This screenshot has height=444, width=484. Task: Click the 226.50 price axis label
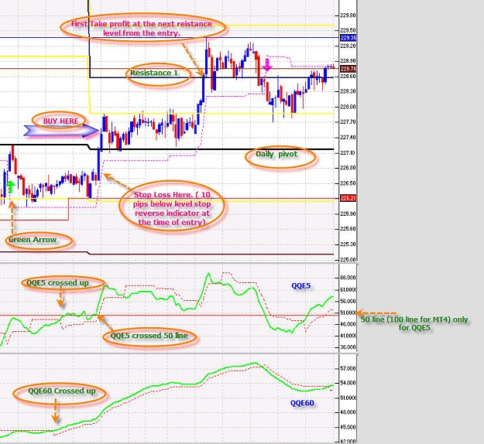(348, 183)
